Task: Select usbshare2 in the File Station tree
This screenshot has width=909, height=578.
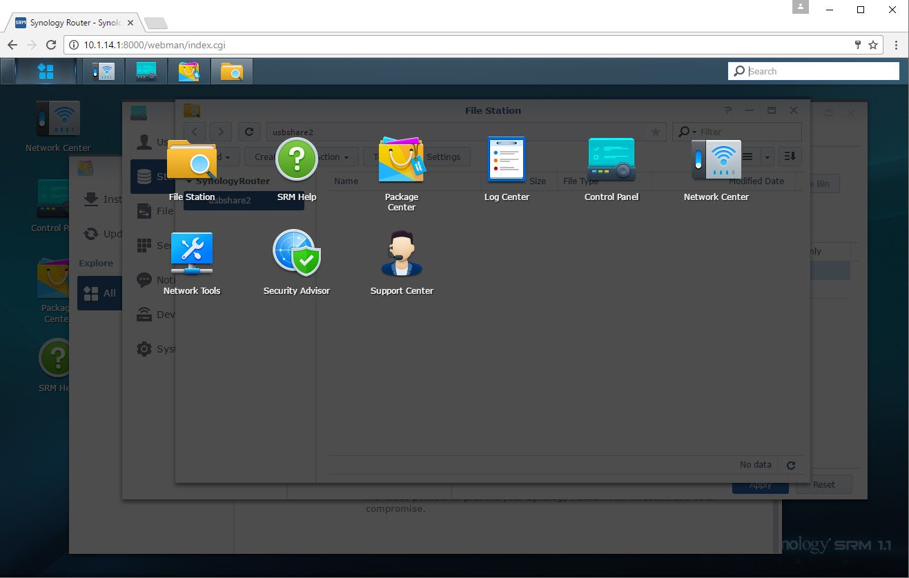Action: pyautogui.click(x=244, y=201)
